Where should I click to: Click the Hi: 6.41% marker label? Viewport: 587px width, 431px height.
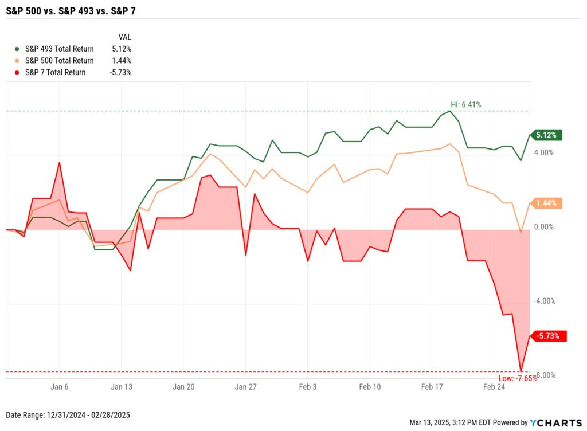point(465,105)
